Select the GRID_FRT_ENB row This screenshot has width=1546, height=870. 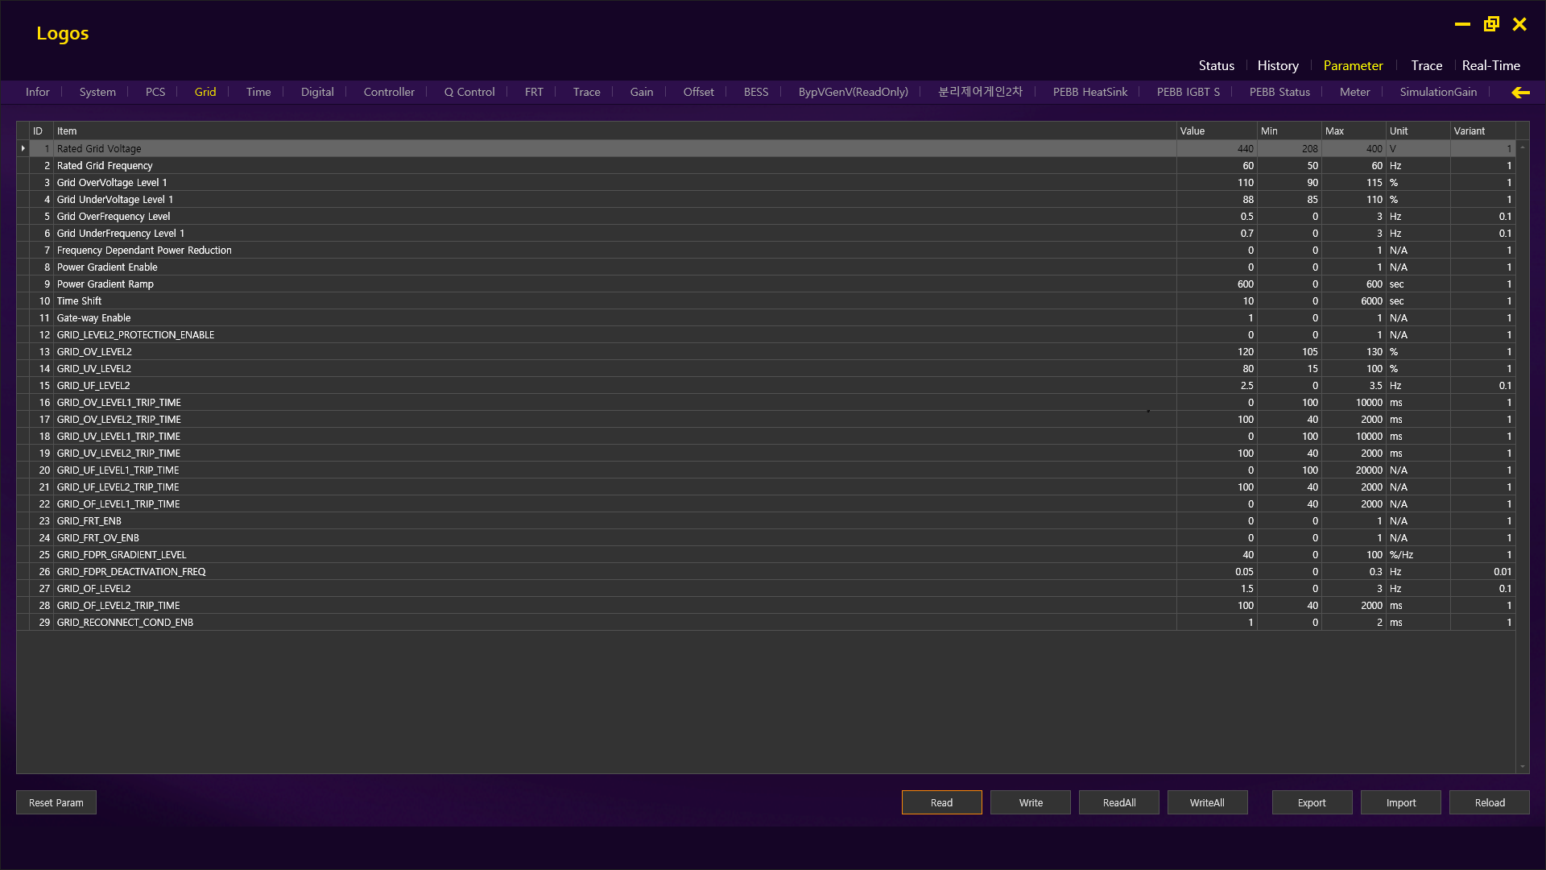[89, 521]
